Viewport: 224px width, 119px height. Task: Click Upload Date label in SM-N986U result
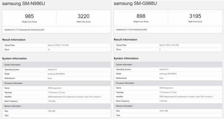(10, 45)
